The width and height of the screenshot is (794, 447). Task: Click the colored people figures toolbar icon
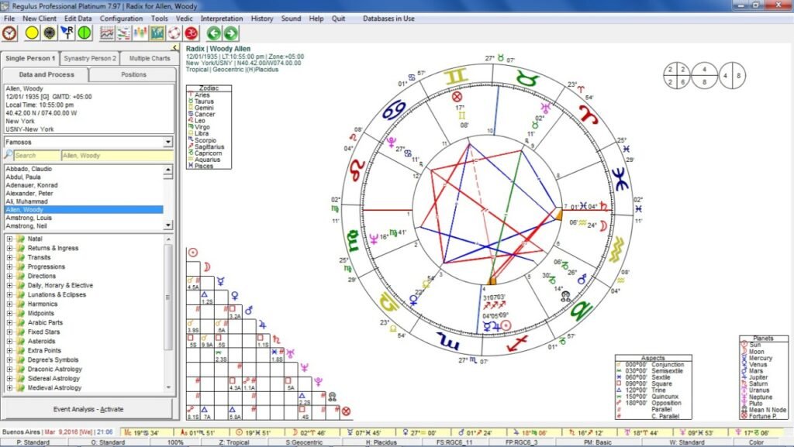(140, 33)
